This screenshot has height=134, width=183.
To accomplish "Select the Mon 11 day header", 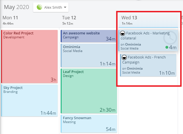I will tap(10, 18).
